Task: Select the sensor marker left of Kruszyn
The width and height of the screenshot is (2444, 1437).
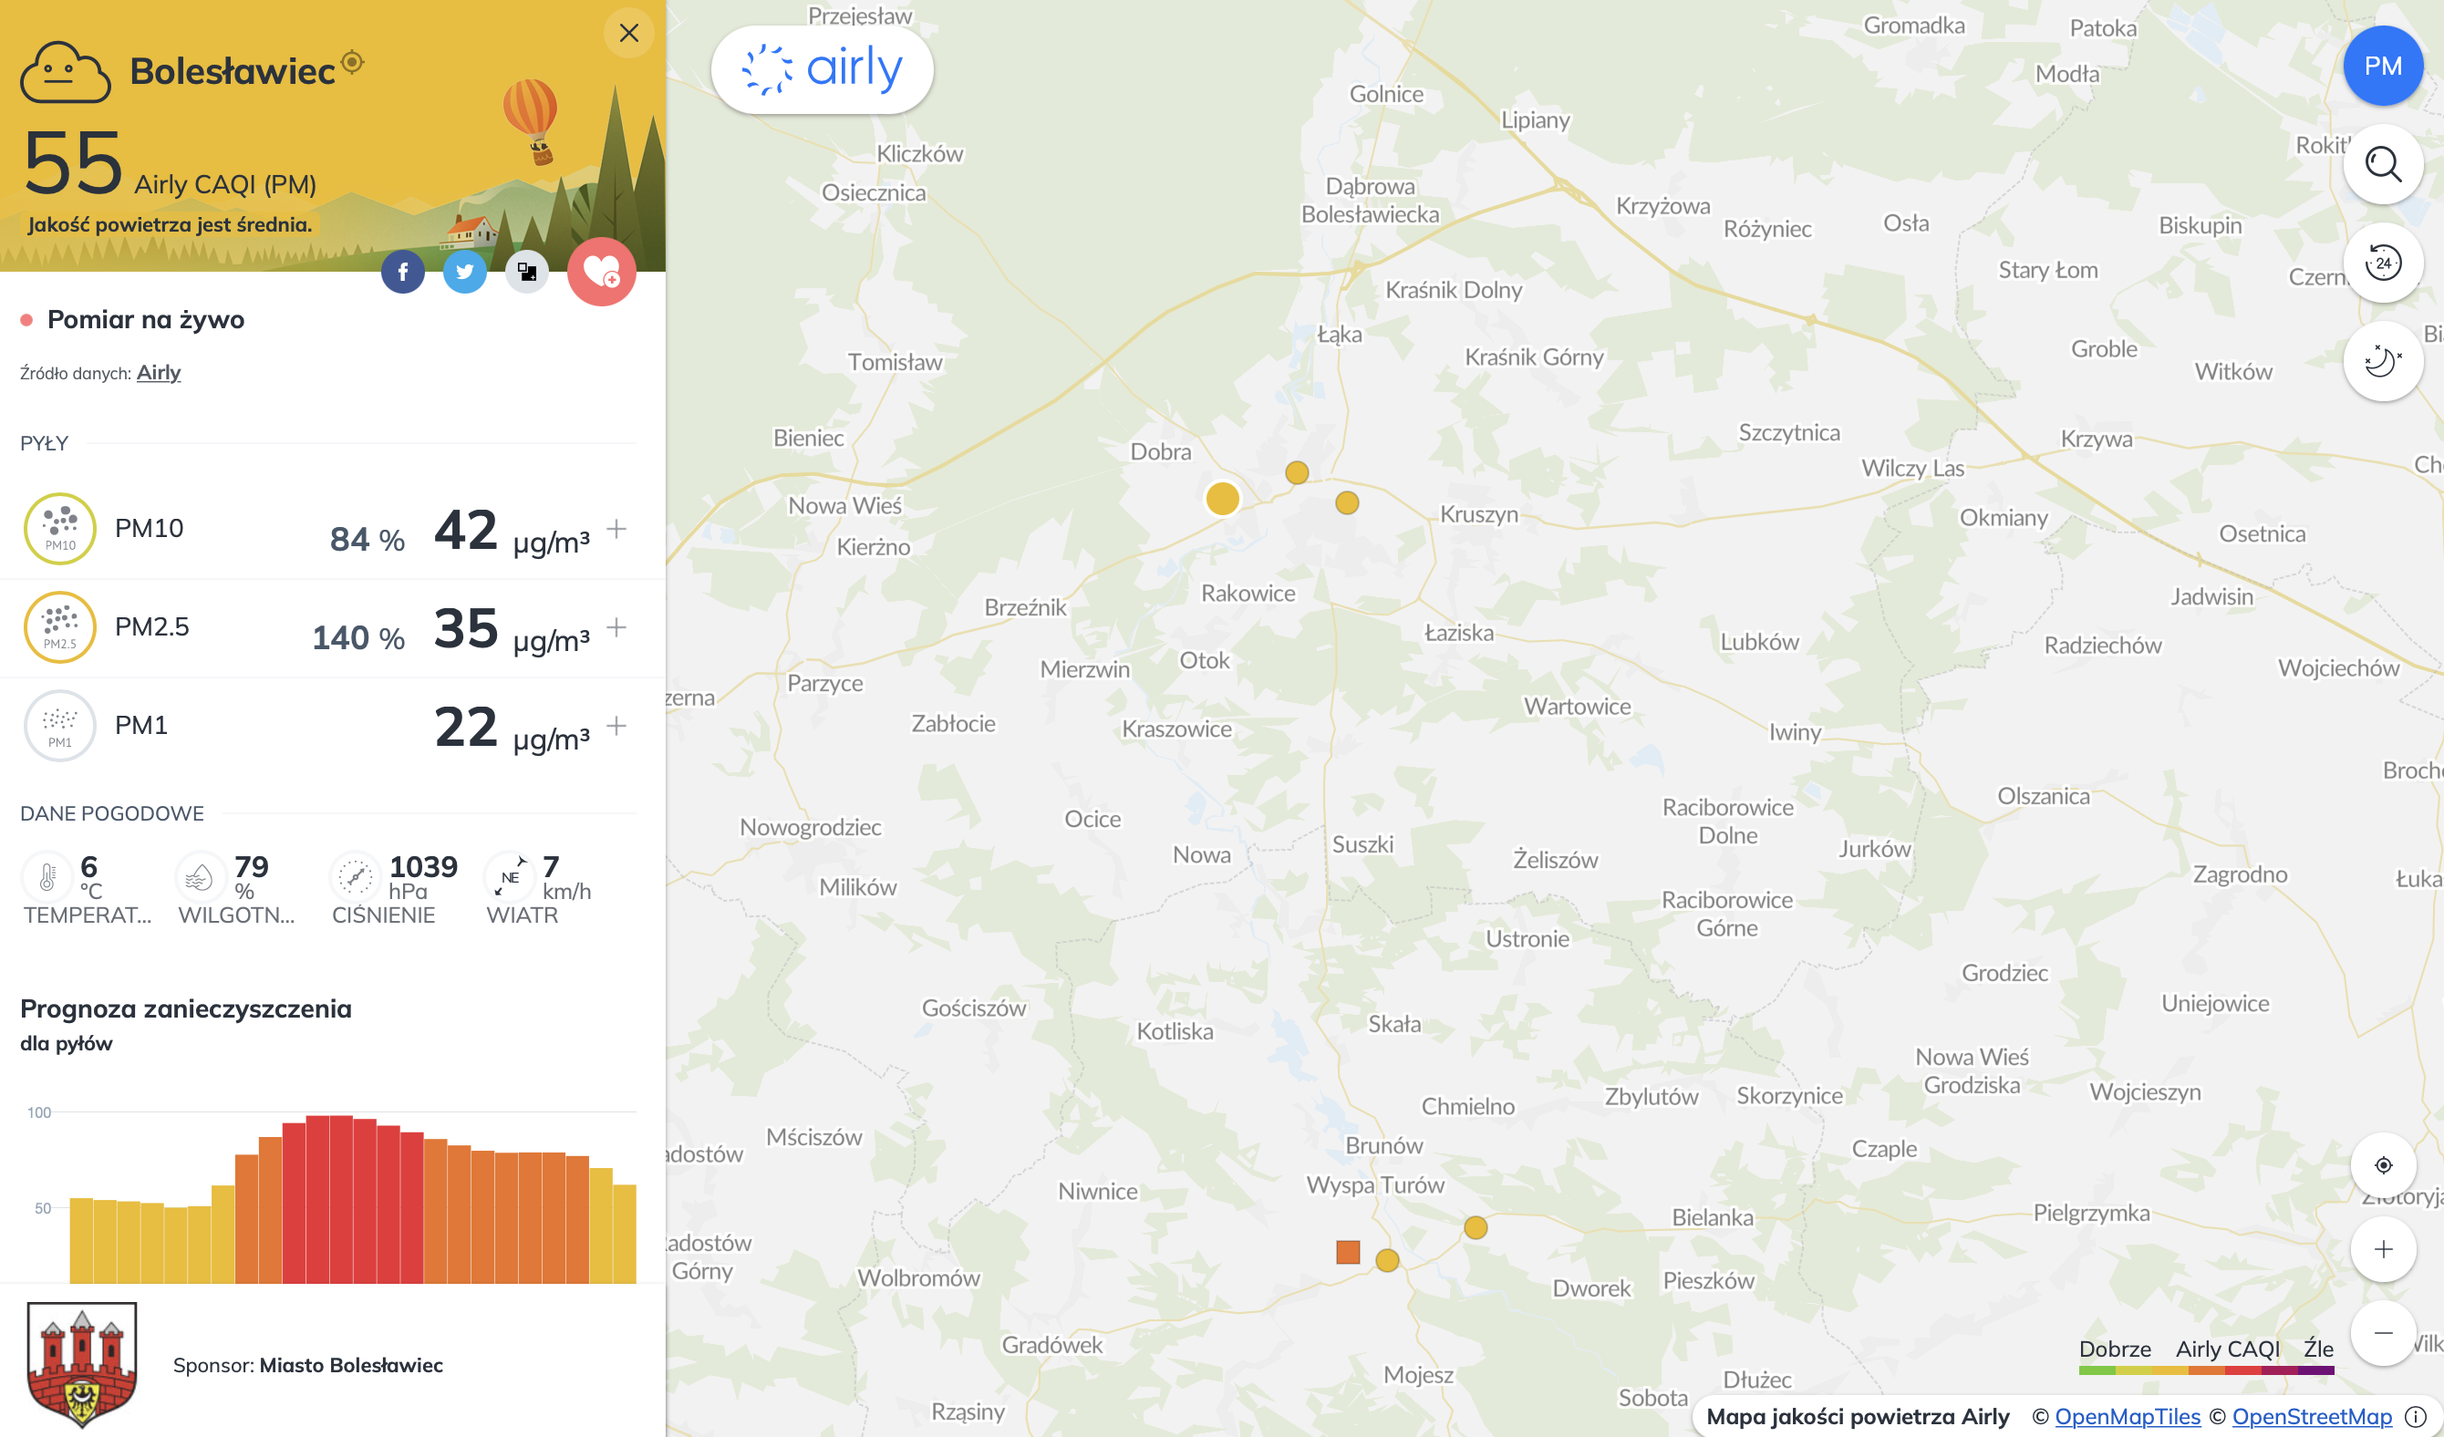Action: pyautogui.click(x=1347, y=502)
